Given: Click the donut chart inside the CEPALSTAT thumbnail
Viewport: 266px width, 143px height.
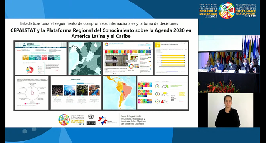Looking at the screenshot, I should [30, 70].
